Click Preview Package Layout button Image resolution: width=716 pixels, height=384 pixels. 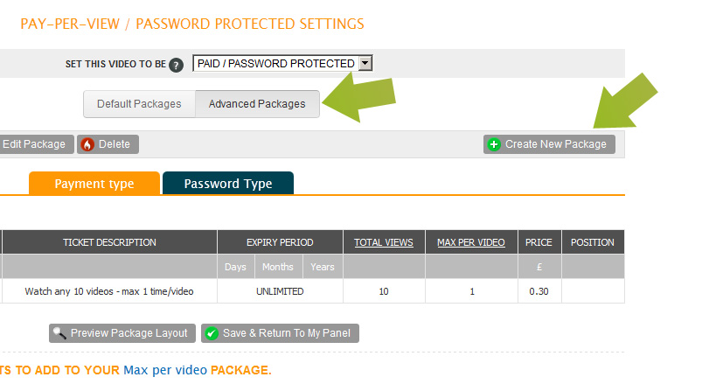pyautogui.click(x=122, y=333)
